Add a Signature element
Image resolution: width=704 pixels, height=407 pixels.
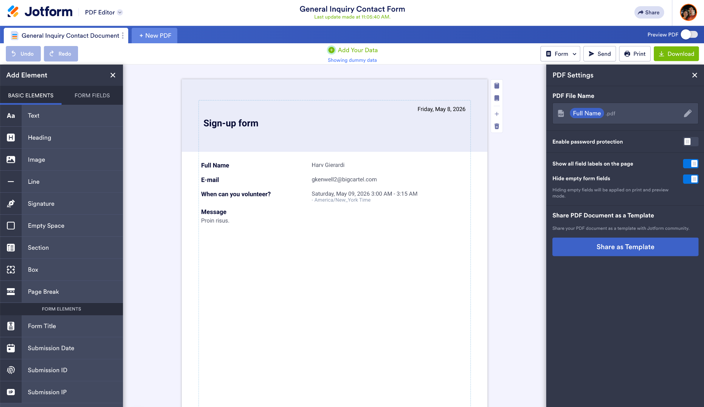coord(62,204)
